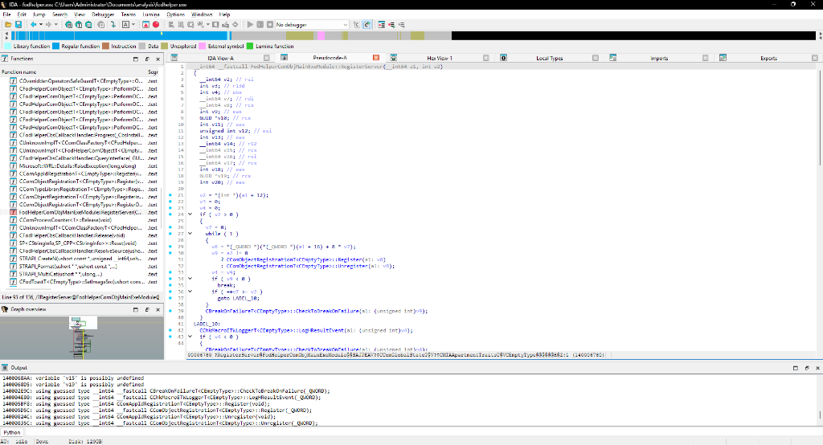Click the red-dot list icon in toolbar
The image size is (823, 445).
point(382,25)
